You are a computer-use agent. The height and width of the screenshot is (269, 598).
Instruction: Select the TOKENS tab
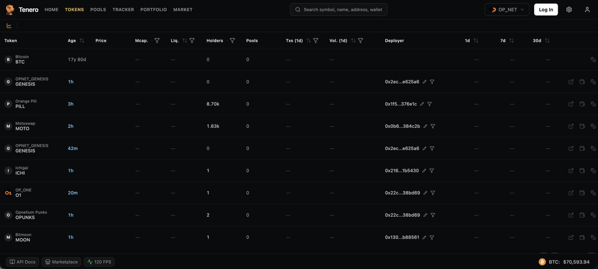[x=74, y=9]
